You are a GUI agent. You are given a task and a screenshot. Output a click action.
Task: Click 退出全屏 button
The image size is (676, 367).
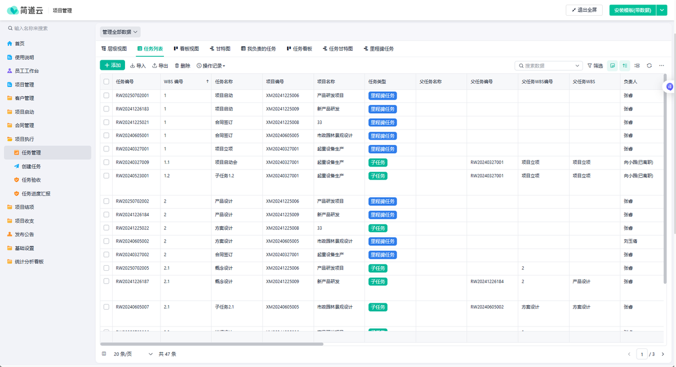[x=584, y=10]
